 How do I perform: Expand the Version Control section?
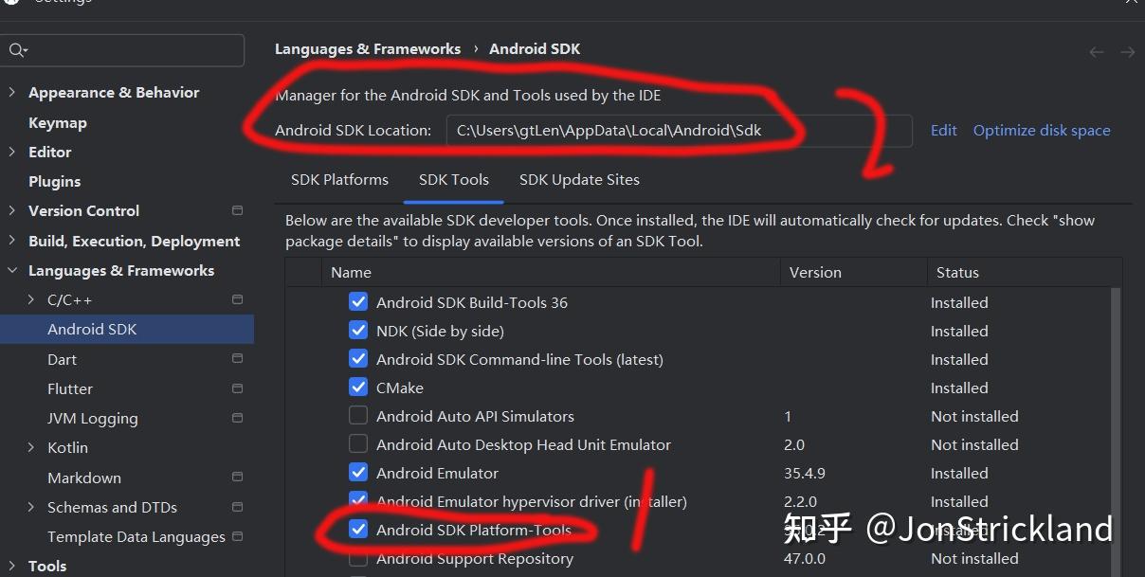pyautogui.click(x=11, y=210)
